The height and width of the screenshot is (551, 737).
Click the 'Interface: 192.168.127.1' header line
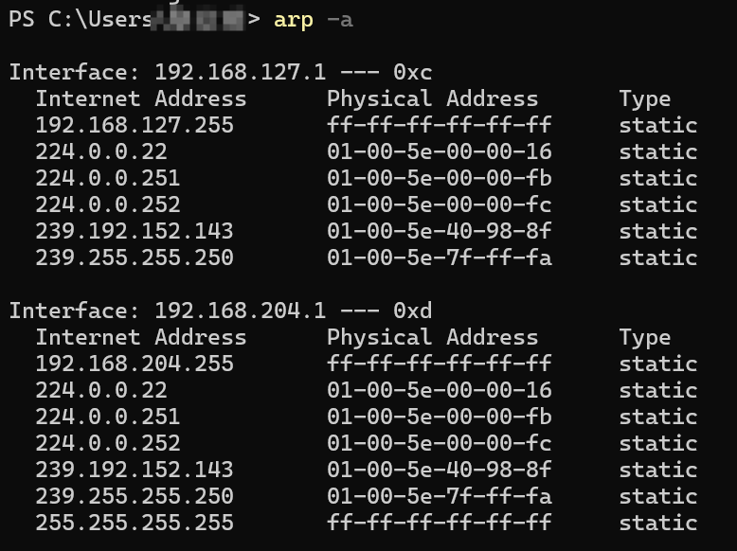click(x=168, y=72)
